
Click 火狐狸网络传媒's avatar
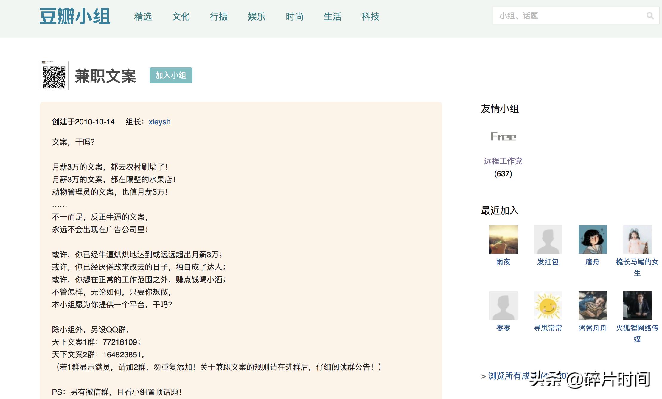(x=637, y=305)
